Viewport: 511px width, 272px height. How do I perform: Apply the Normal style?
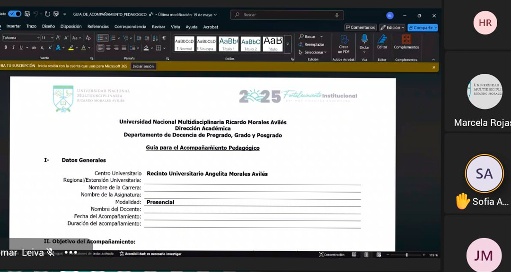(184, 44)
